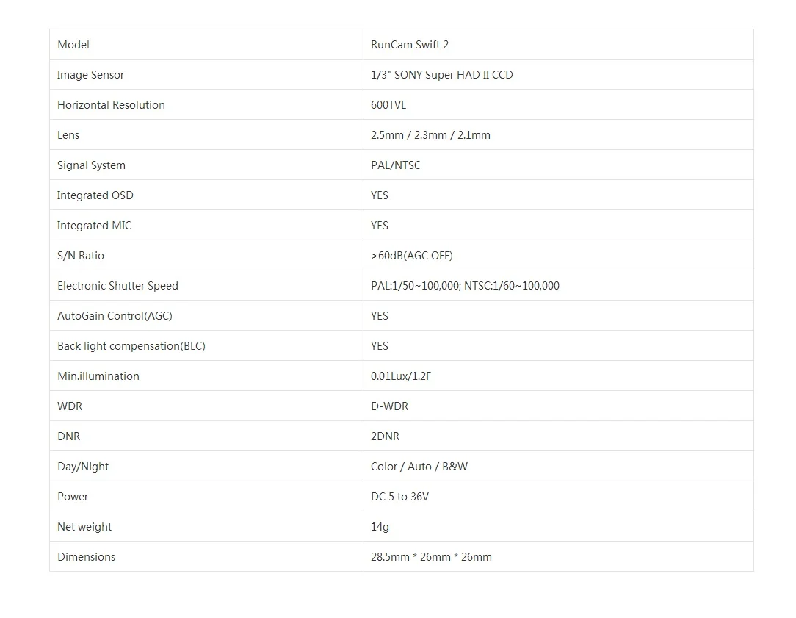
Task: Select the RunCam Swift 2 model value
Action: 410,45
